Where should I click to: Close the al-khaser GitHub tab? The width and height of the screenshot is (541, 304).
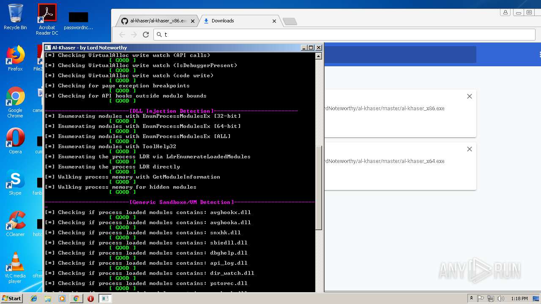[193, 21]
